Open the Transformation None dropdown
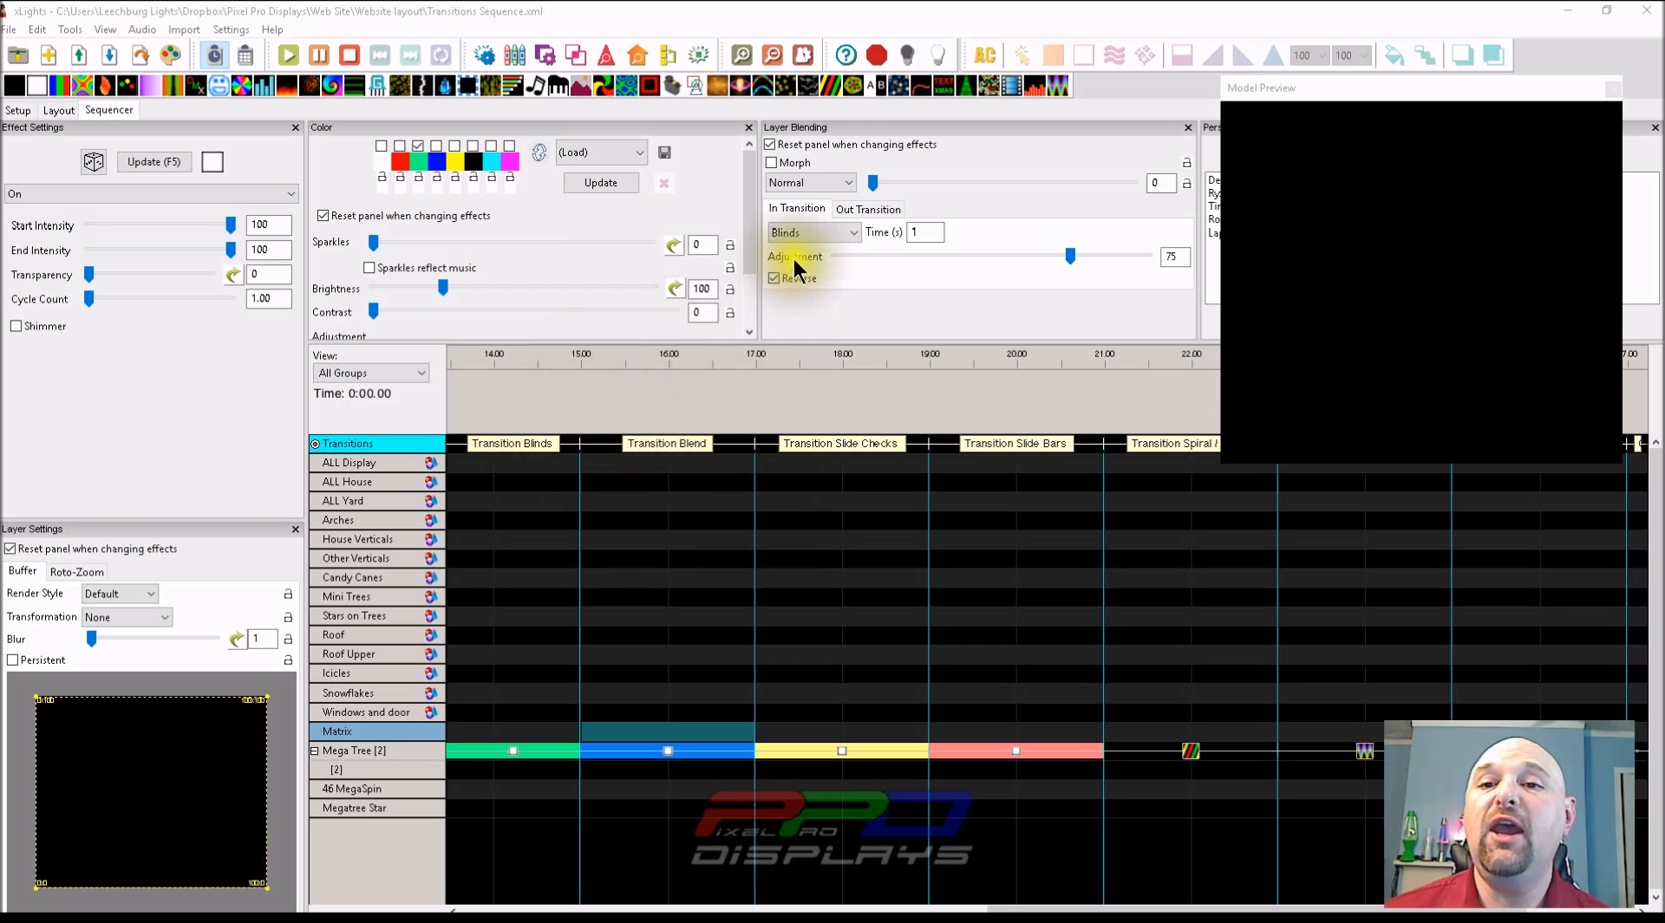1665x923 pixels. 127,618
